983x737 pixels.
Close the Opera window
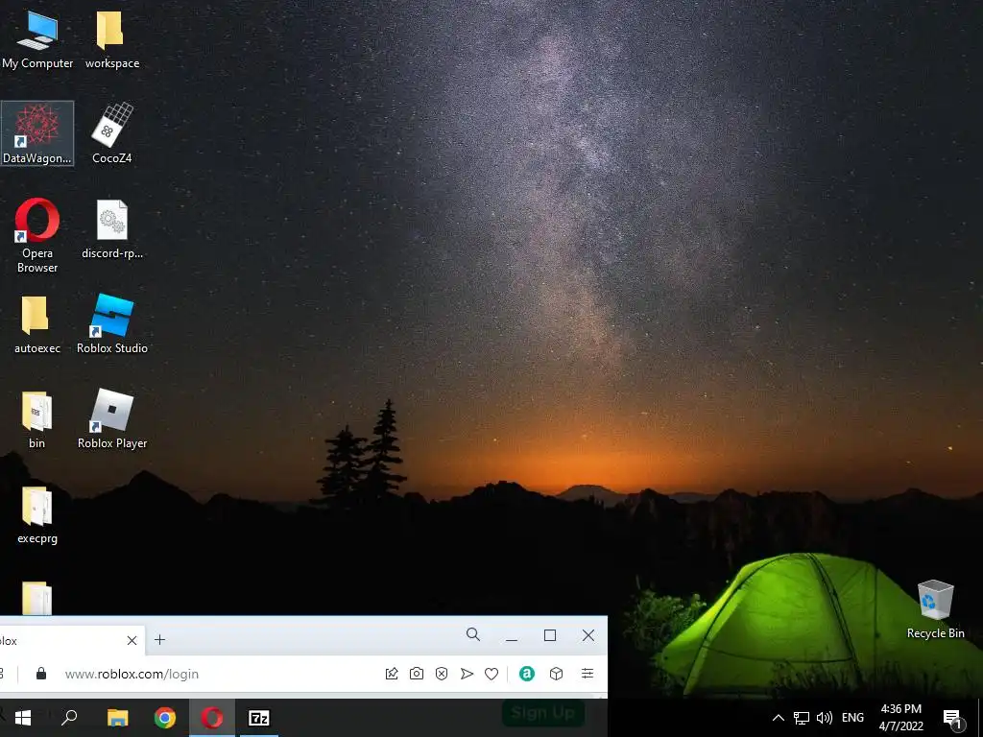[x=588, y=635]
